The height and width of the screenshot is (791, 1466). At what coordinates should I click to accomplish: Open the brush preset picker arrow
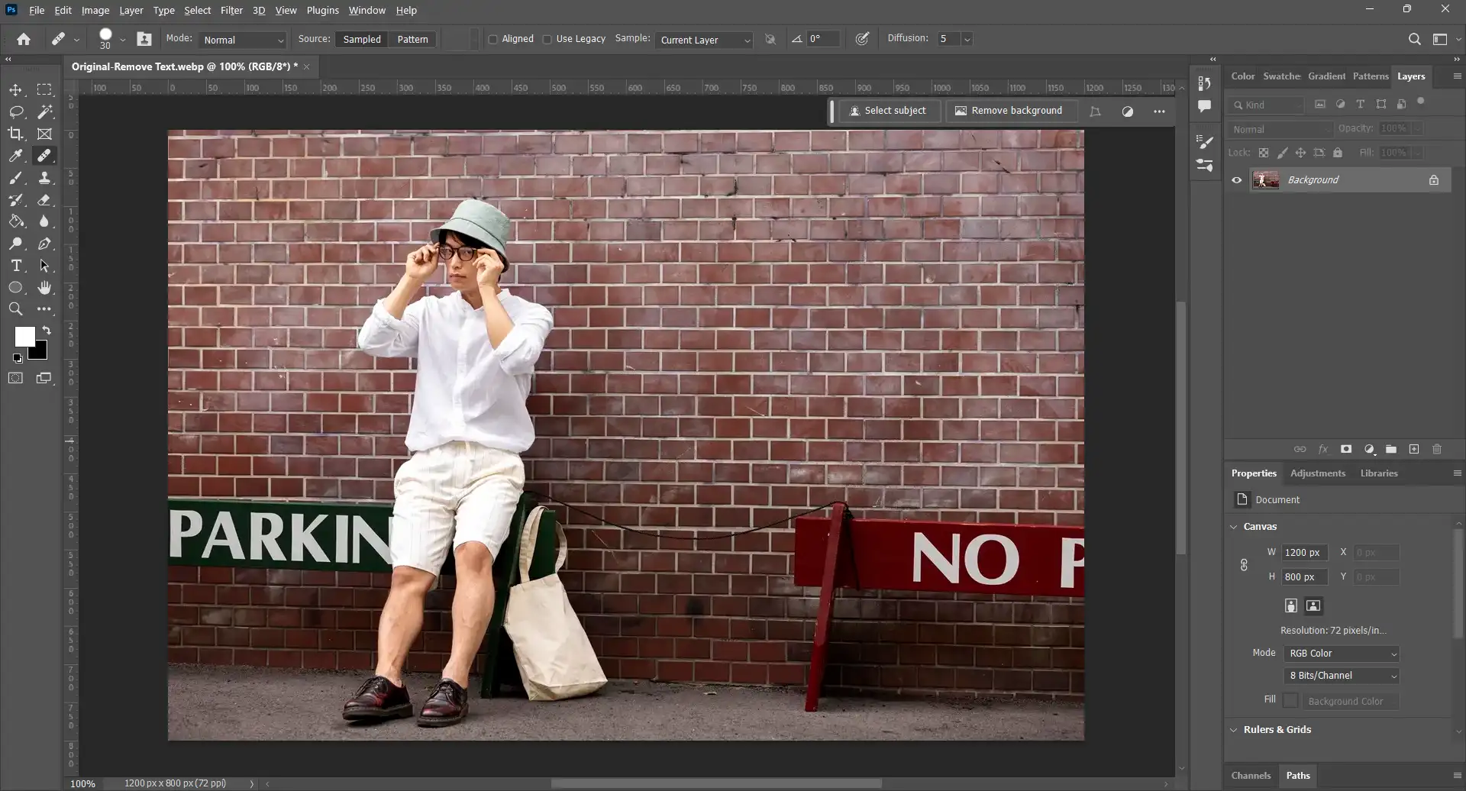(x=122, y=40)
